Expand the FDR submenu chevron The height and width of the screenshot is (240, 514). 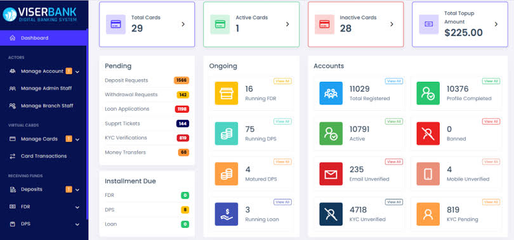tap(77, 207)
